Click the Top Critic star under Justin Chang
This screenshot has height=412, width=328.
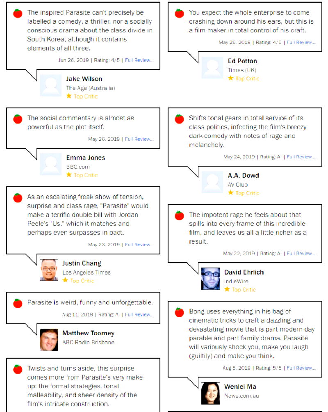pos(65,281)
